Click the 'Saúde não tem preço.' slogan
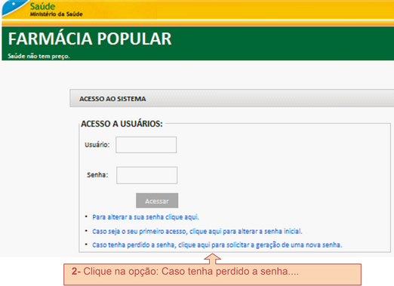Viewport: 394px width, 286px height. click(x=38, y=56)
